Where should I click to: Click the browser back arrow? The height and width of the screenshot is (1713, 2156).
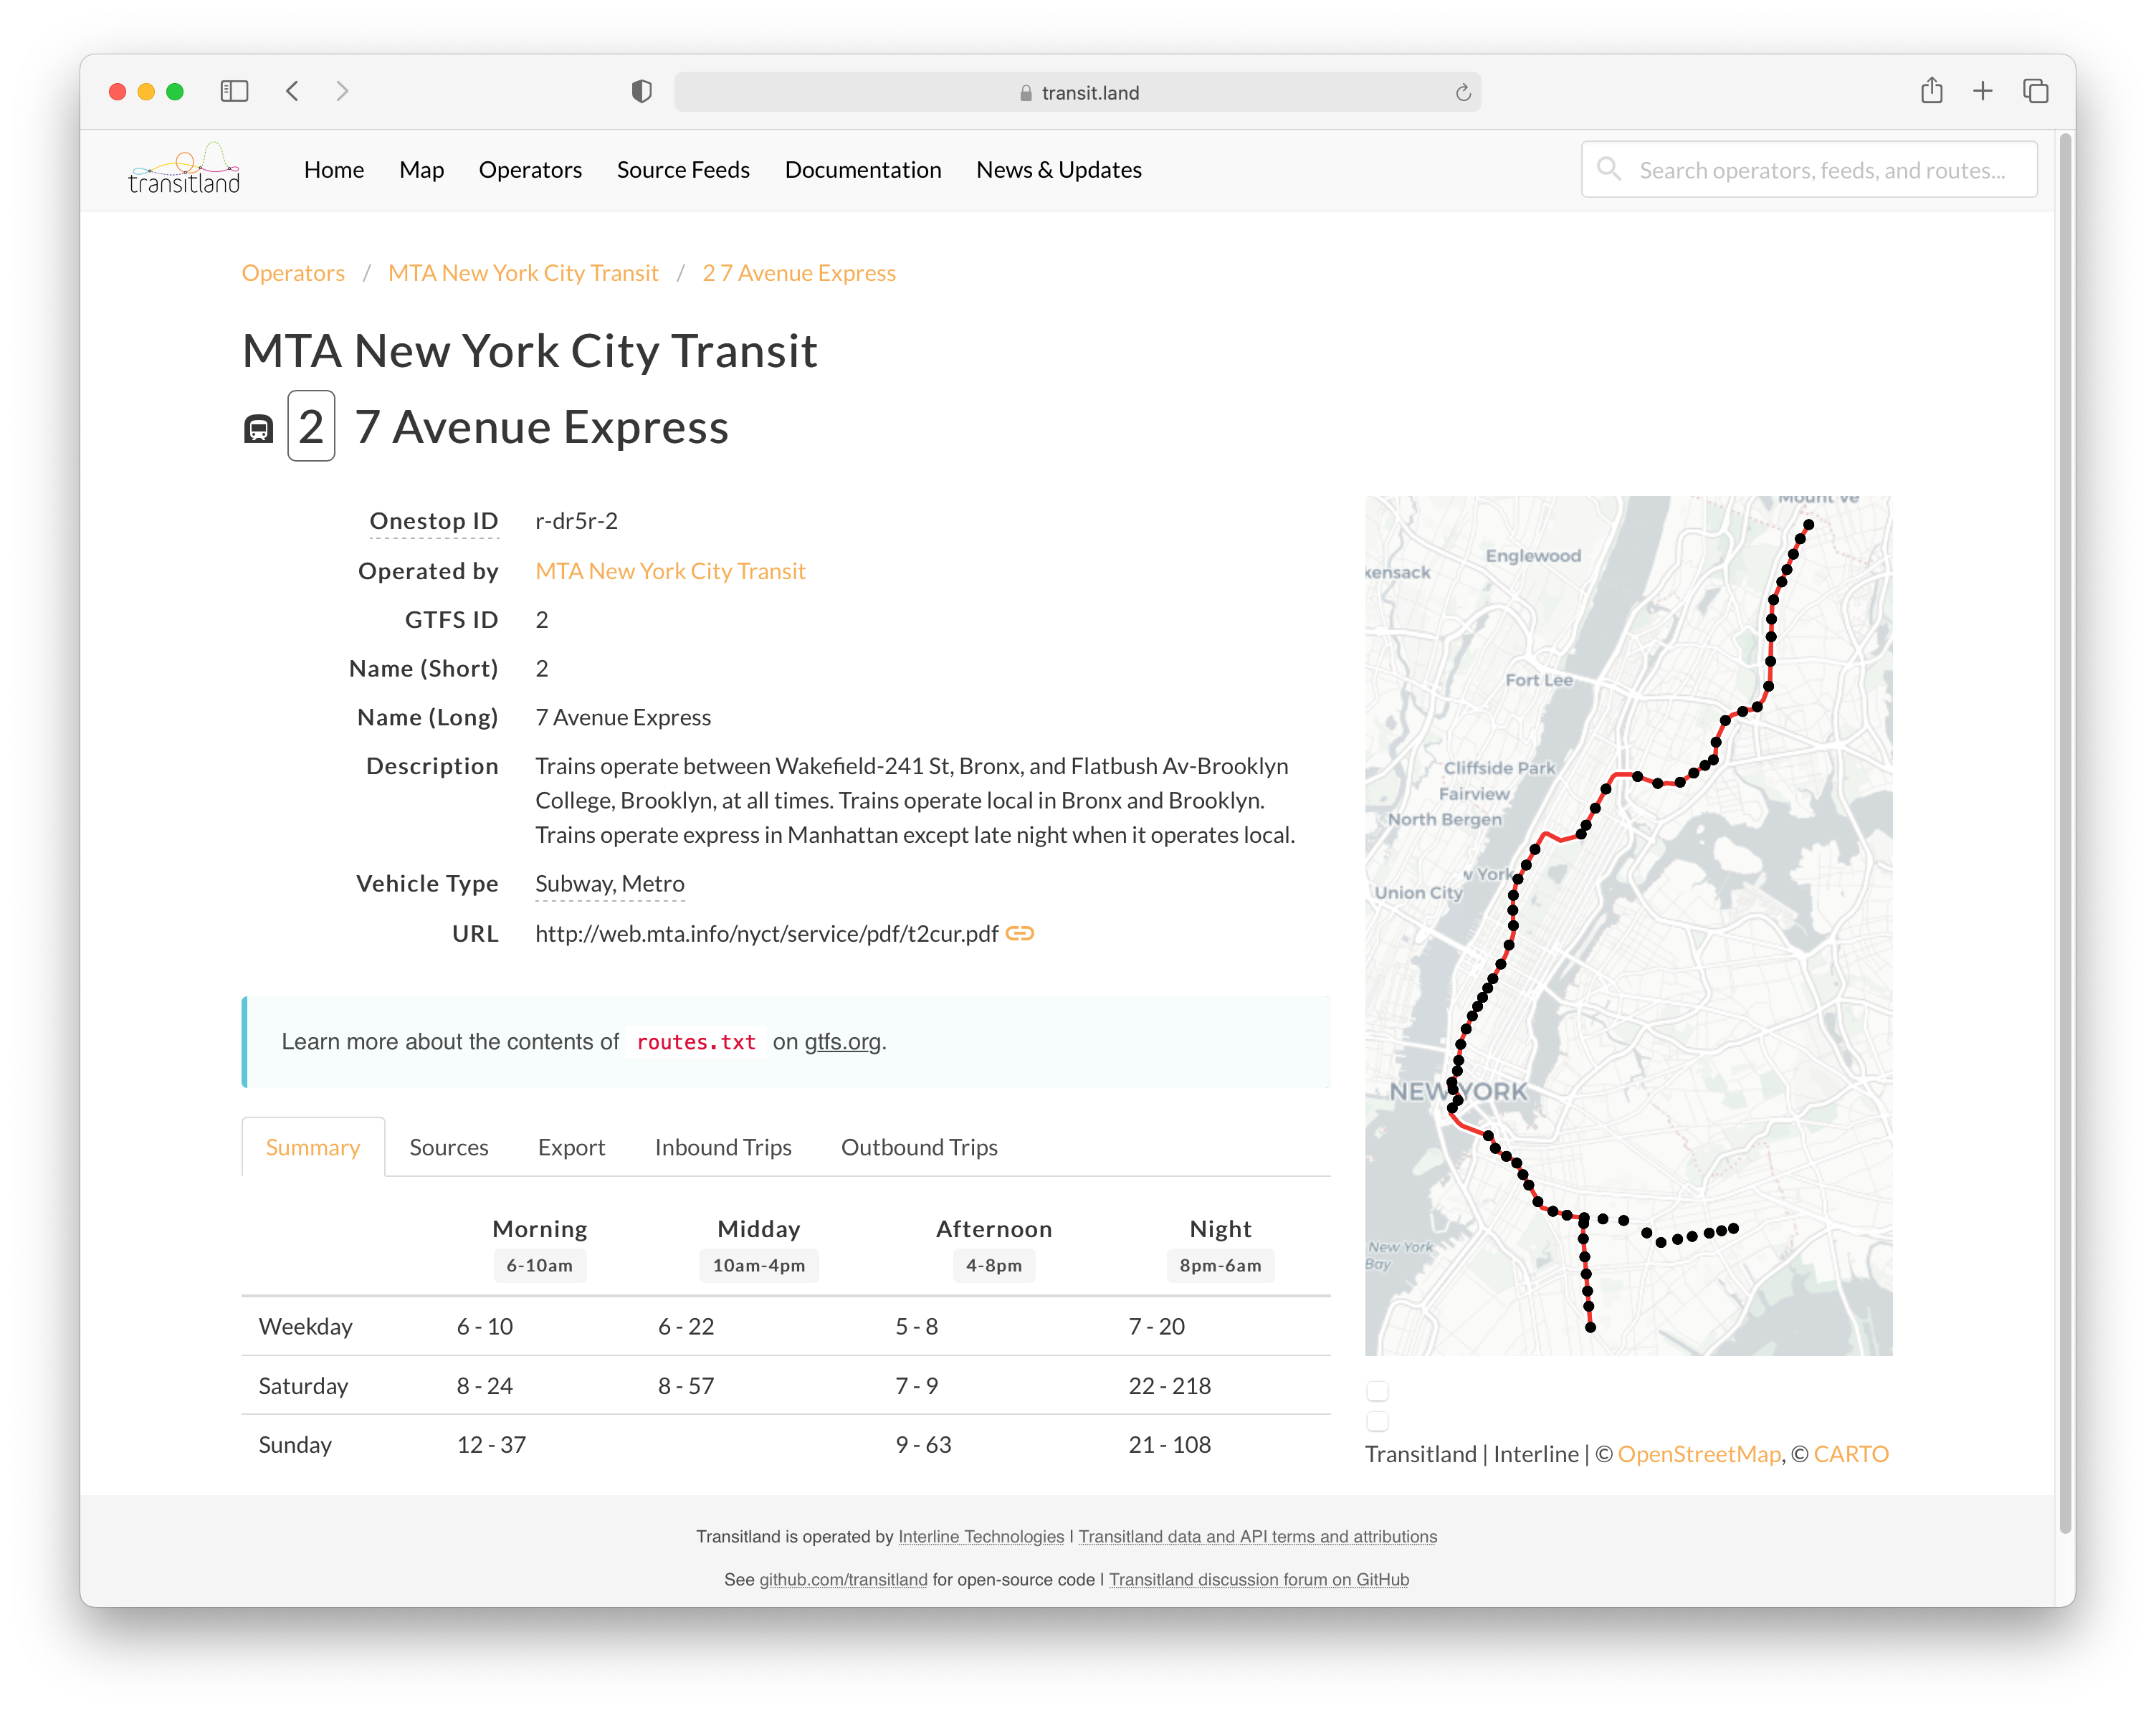pos(292,92)
